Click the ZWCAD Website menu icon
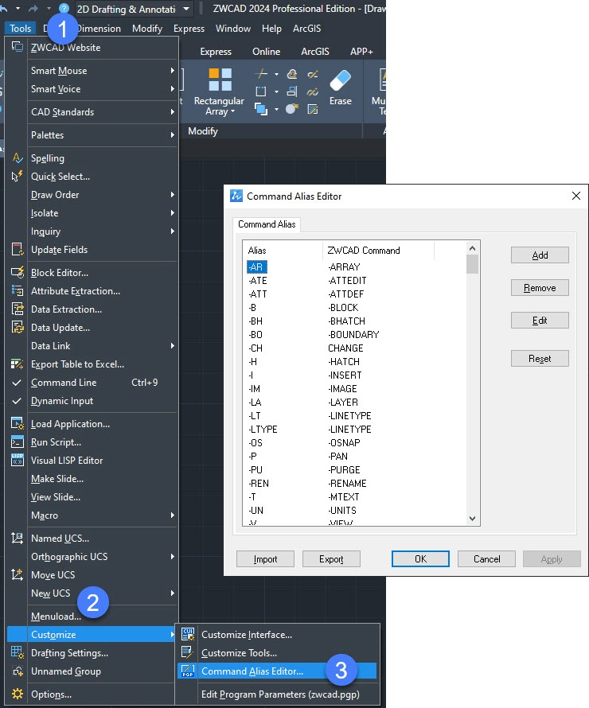This screenshot has height=708, width=589. 18,47
